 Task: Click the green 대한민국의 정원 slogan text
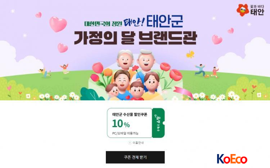[103, 23]
